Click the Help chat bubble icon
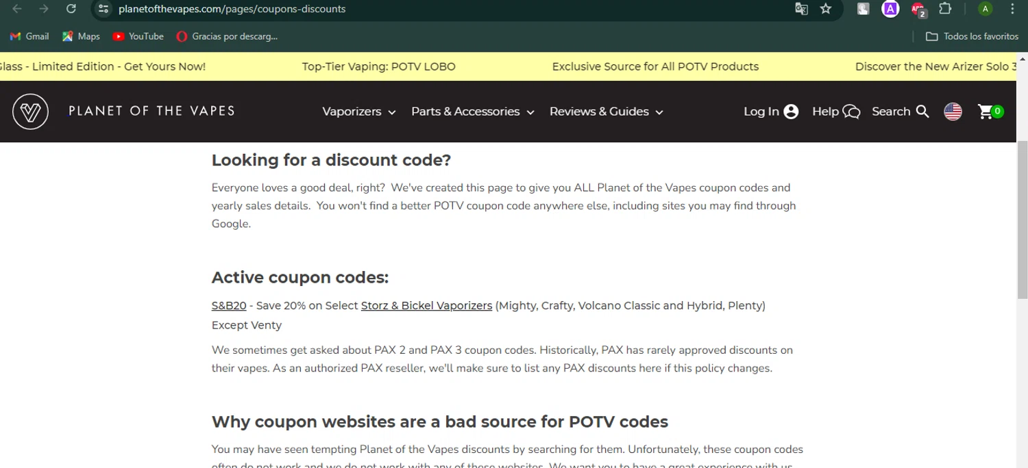 point(851,112)
